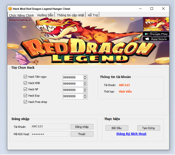Click the game thumbnail above Google Play
The width and height of the screenshot is (175, 155).
[x=156, y=24]
